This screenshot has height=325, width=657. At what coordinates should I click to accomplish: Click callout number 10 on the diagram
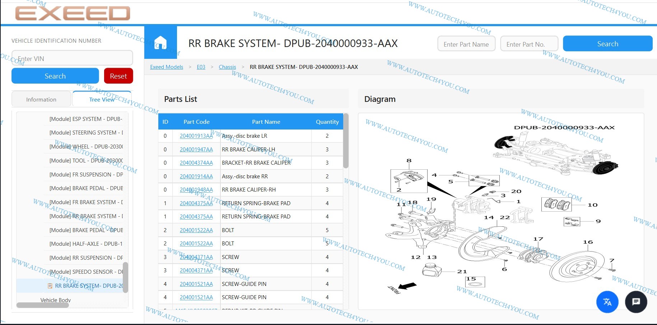592,205
